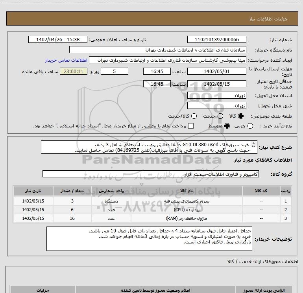Click response deadline time 16:45 field

click(157, 71)
